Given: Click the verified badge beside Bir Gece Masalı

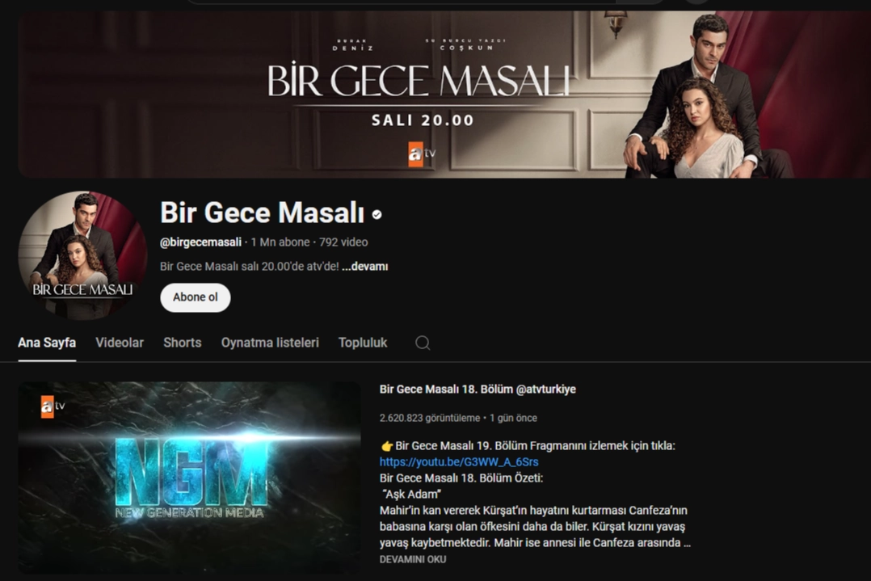Looking at the screenshot, I should tap(377, 214).
